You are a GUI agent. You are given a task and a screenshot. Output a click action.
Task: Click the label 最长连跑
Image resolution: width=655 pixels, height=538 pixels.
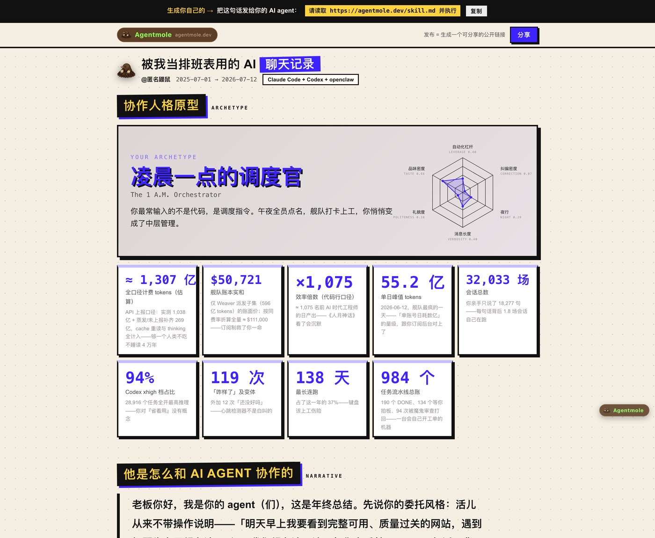pyautogui.click(x=307, y=392)
